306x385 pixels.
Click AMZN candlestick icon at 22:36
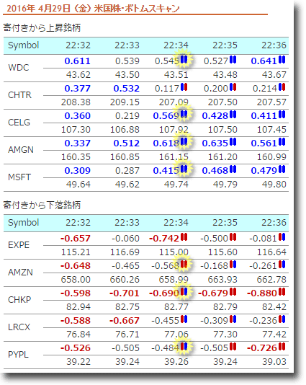[x=282, y=265]
